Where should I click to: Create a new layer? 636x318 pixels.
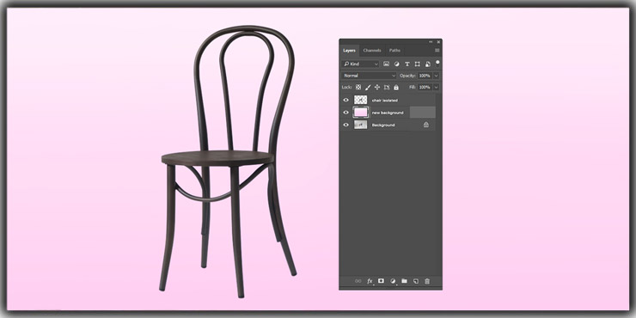[416, 281]
